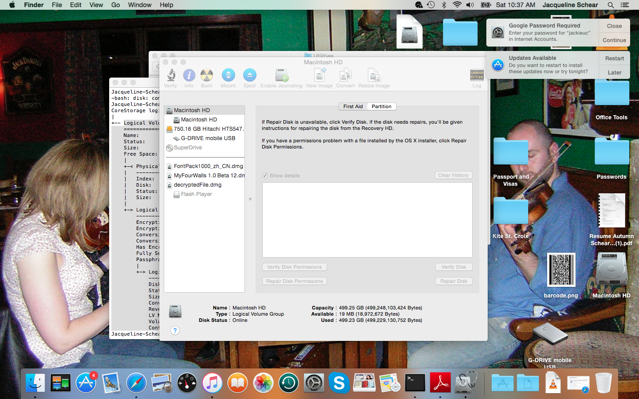Click the Convert toolbar icon

click(346, 78)
